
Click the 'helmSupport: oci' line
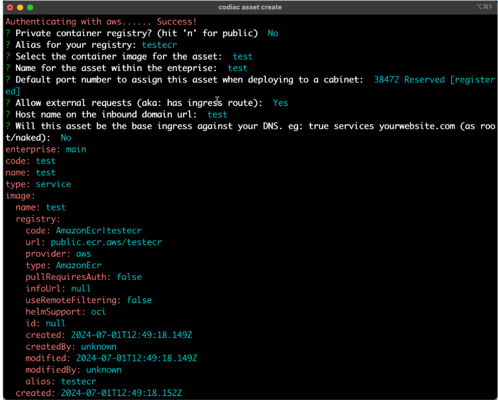66,312
